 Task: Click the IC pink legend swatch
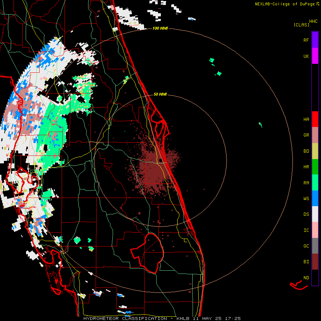(315, 230)
